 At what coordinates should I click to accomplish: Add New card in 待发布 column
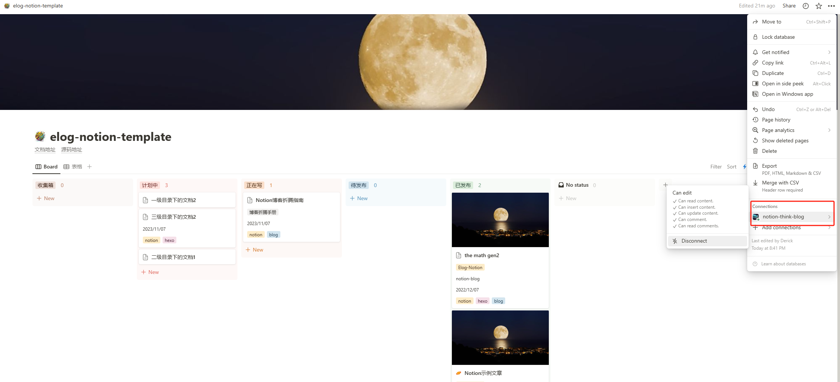point(359,198)
